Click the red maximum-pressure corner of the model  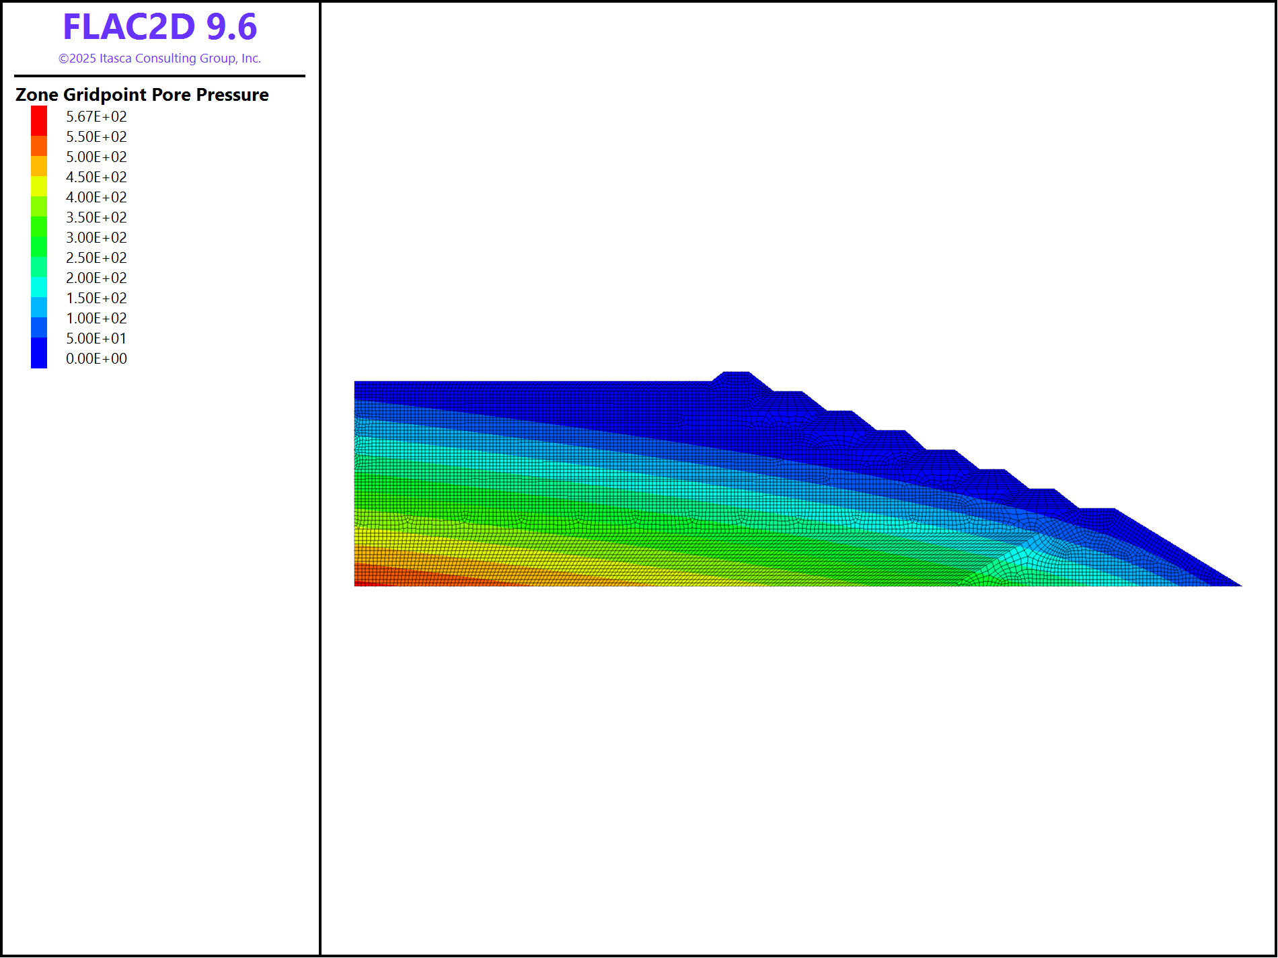(x=359, y=583)
